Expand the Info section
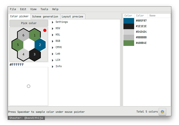 pyautogui.click(x=58, y=66)
